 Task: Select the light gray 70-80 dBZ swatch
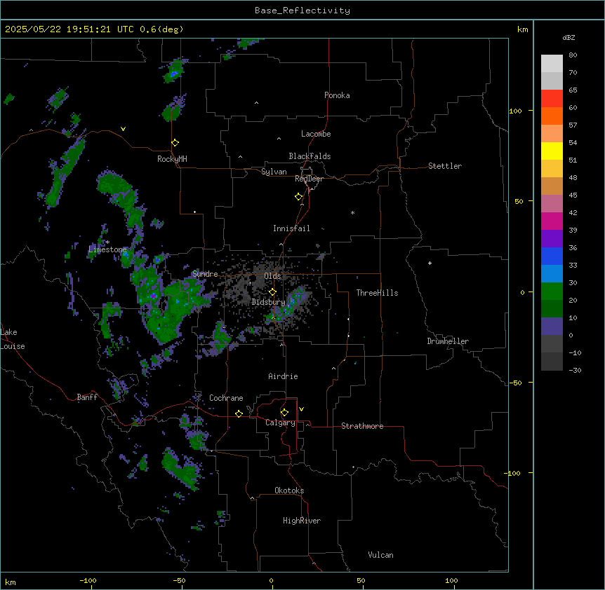coord(552,64)
